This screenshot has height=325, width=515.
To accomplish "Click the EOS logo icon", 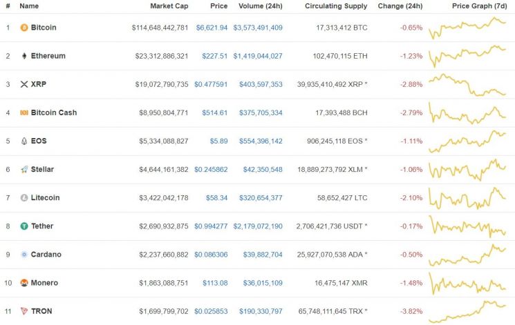I will pos(24,141).
